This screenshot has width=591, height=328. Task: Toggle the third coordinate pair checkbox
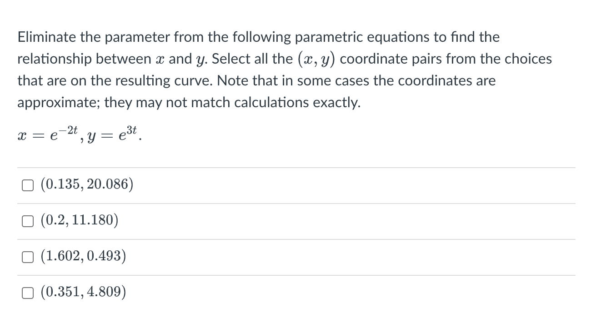(x=27, y=257)
